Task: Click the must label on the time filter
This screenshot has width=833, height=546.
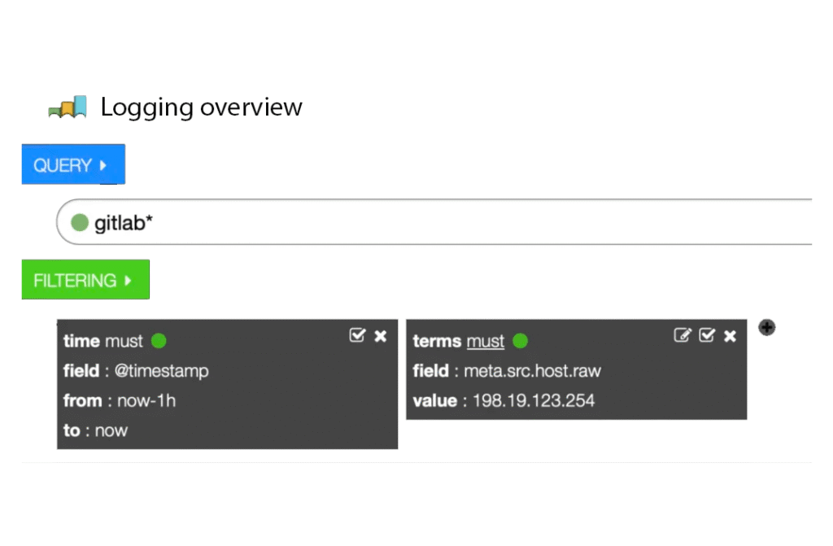Action: [x=124, y=342]
